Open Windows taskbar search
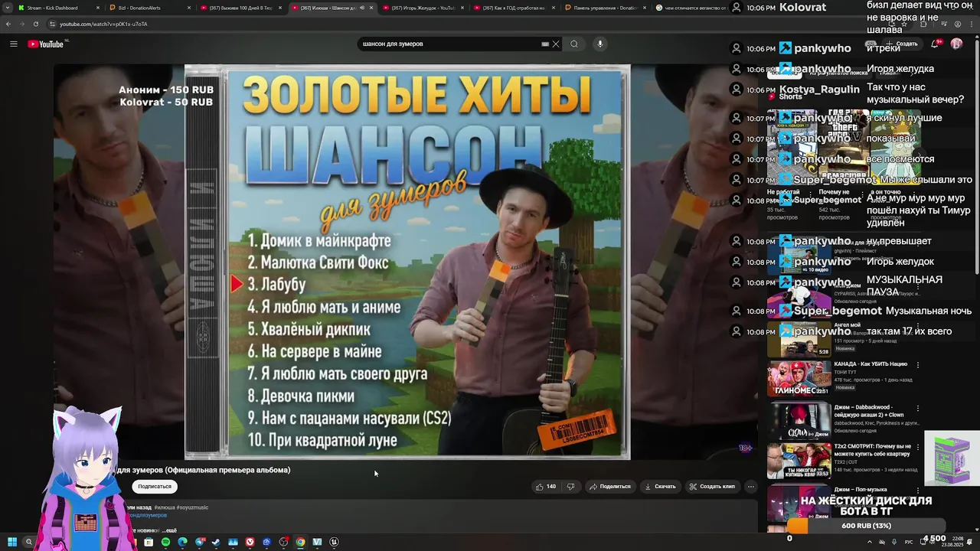This screenshot has width=980, height=551. tap(29, 542)
